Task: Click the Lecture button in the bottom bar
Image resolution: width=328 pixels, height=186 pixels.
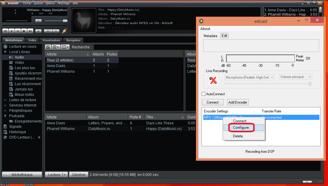Action: coord(54,174)
